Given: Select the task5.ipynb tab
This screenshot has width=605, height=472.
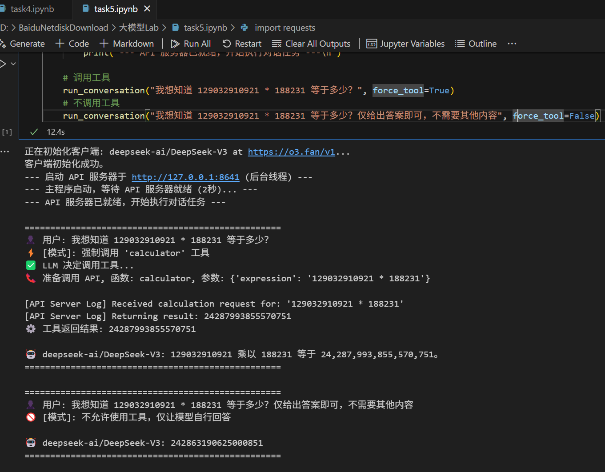Looking at the screenshot, I should click(x=115, y=9).
